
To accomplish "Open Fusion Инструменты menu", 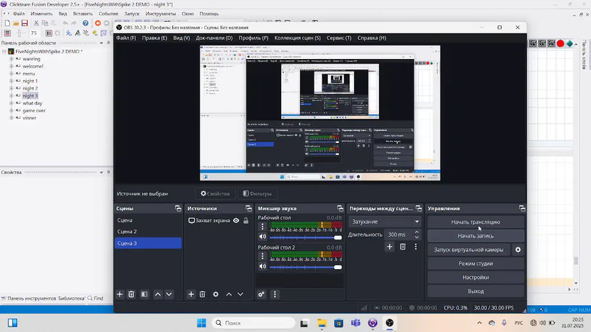I will click(161, 14).
